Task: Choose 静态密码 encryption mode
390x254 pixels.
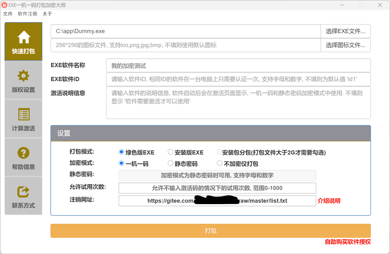Action: (170, 163)
